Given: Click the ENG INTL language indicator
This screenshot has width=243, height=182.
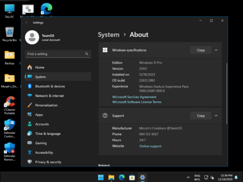Looking at the screenshot, I should pyautogui.click(x=197, y=178).
